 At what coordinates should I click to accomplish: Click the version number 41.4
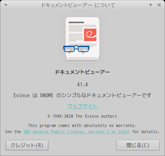(x=82, y=85)
